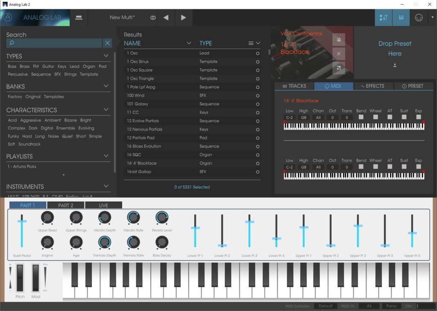Select the PART 2 tab
The height and width of the screenshot is (311, 437).
pyautogui.click(x=65, y=205)
